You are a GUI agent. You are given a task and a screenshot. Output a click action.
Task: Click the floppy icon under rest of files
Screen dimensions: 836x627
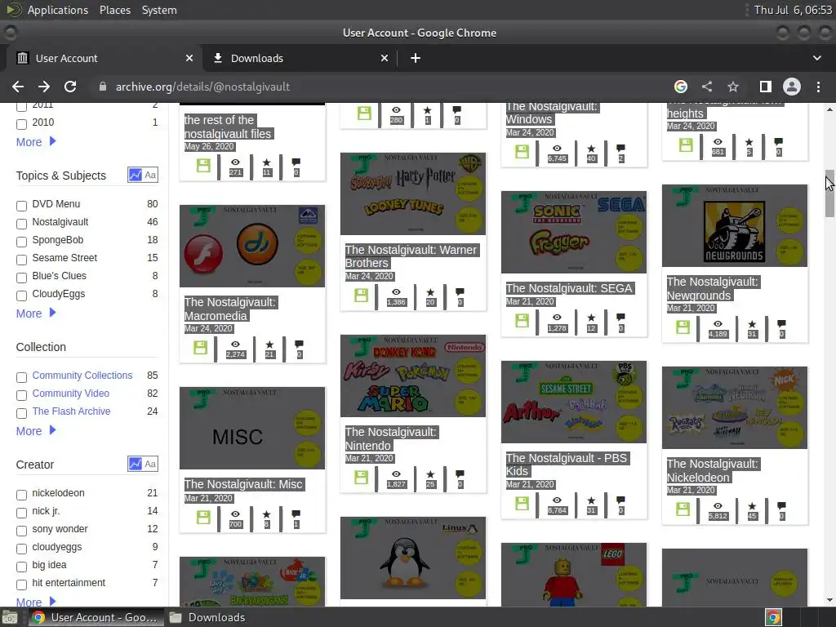(203, 165)
